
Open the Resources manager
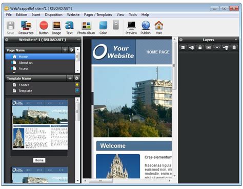click(26, 28)
